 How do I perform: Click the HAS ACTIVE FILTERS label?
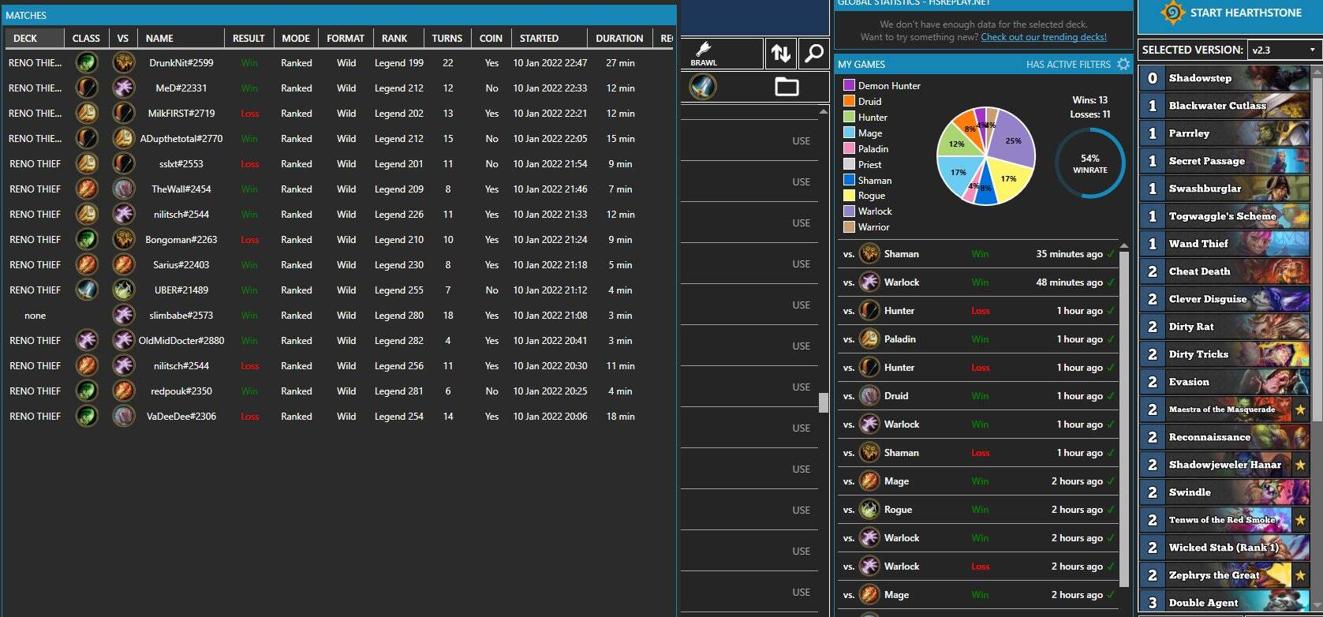[x=1067, y=64]
